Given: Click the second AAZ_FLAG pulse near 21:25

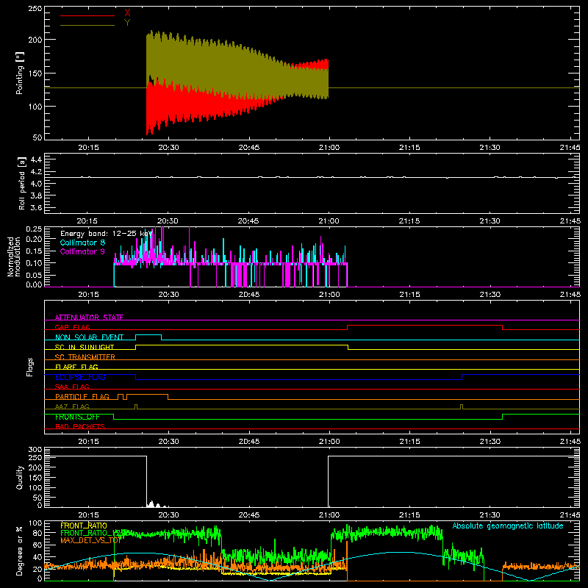Looking at the screenshot, I should pyautogui.click(x=462, y=406).
